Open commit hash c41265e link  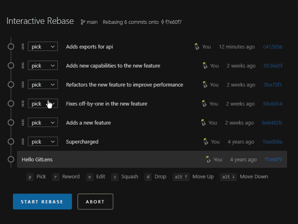[x=273, y=46]
